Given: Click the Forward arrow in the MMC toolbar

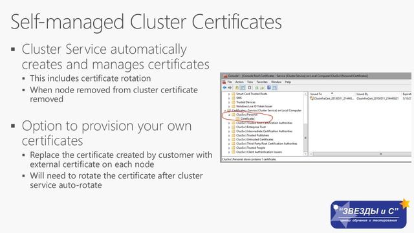Looking at the screenshot, I should pyautogui.click(x=230, y=88).
